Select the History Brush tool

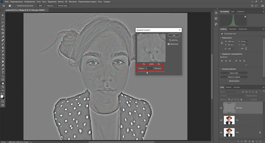tap(3, 51)
